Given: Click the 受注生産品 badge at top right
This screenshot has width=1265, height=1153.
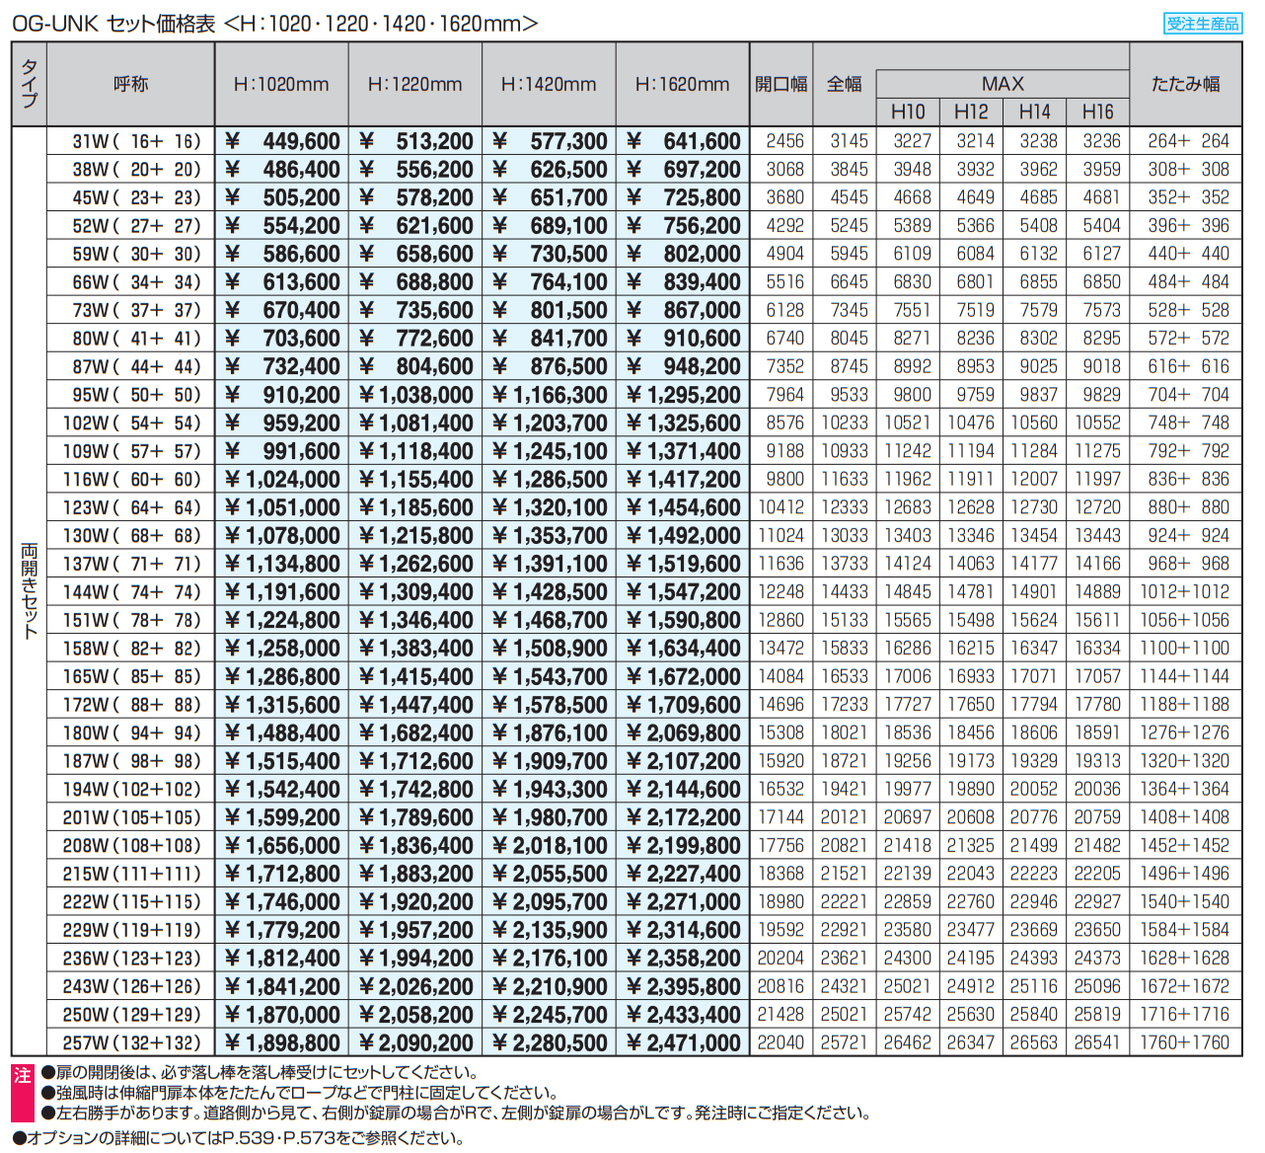Looking at the screenshot, I should point(1202,24).
